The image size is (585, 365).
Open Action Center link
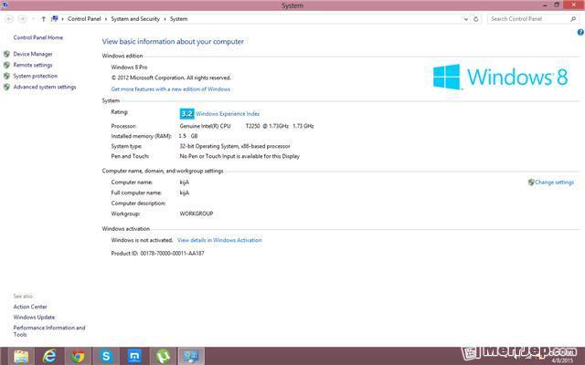coord(30,307)
